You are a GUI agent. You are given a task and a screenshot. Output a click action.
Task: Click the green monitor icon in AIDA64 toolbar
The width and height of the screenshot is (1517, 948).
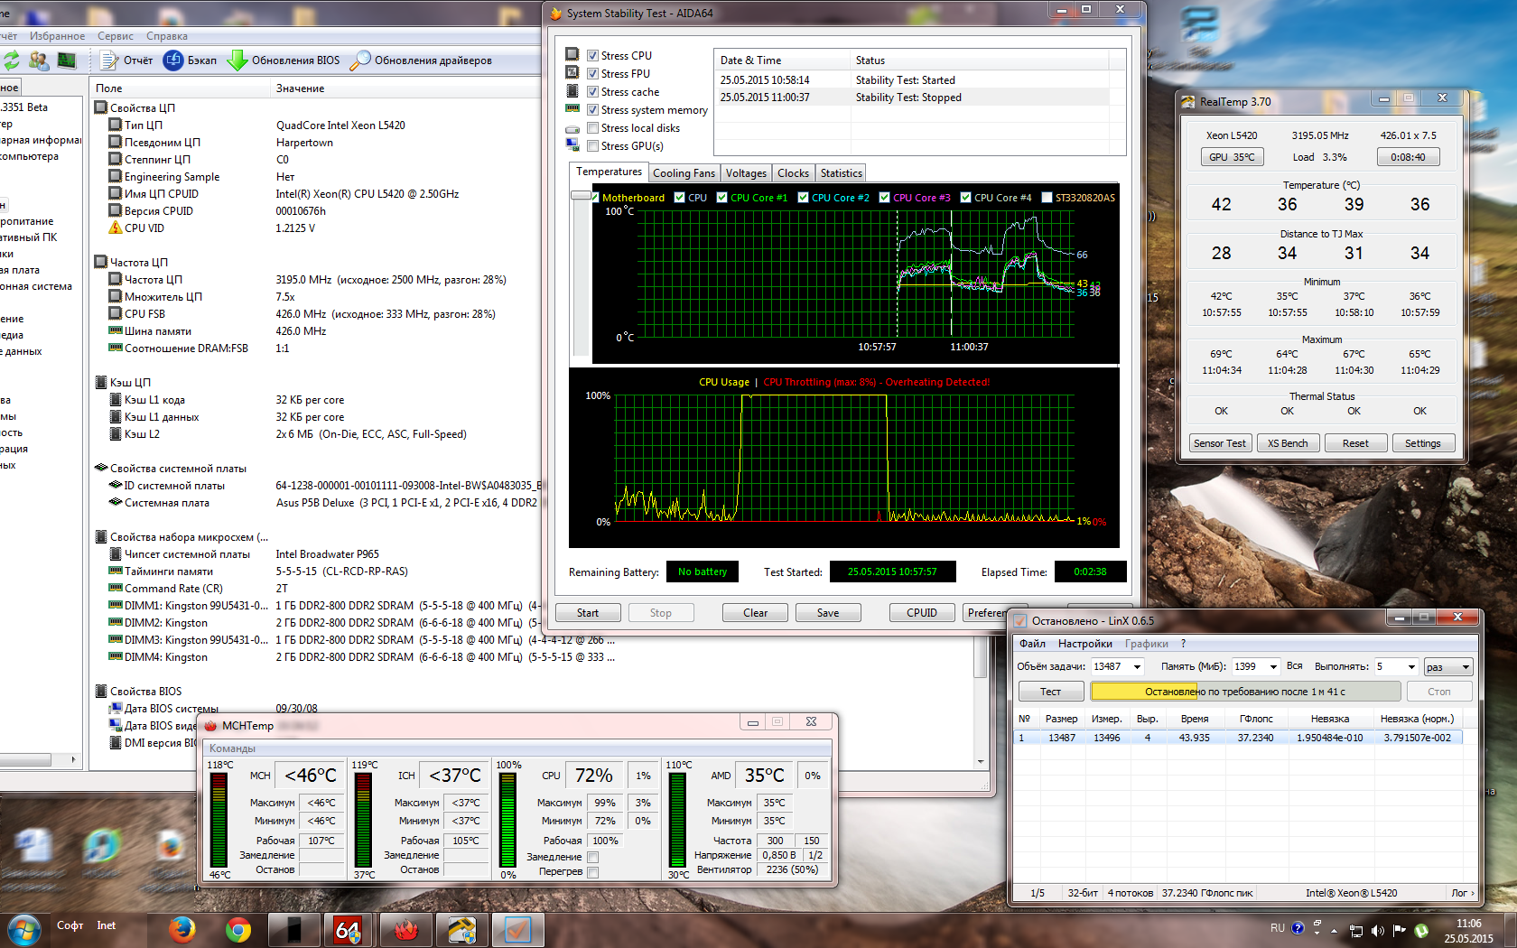(x=67, y=60)
